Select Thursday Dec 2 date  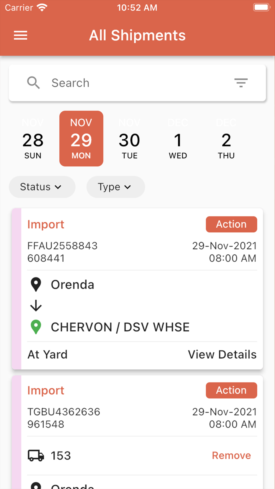coord(226,139)
